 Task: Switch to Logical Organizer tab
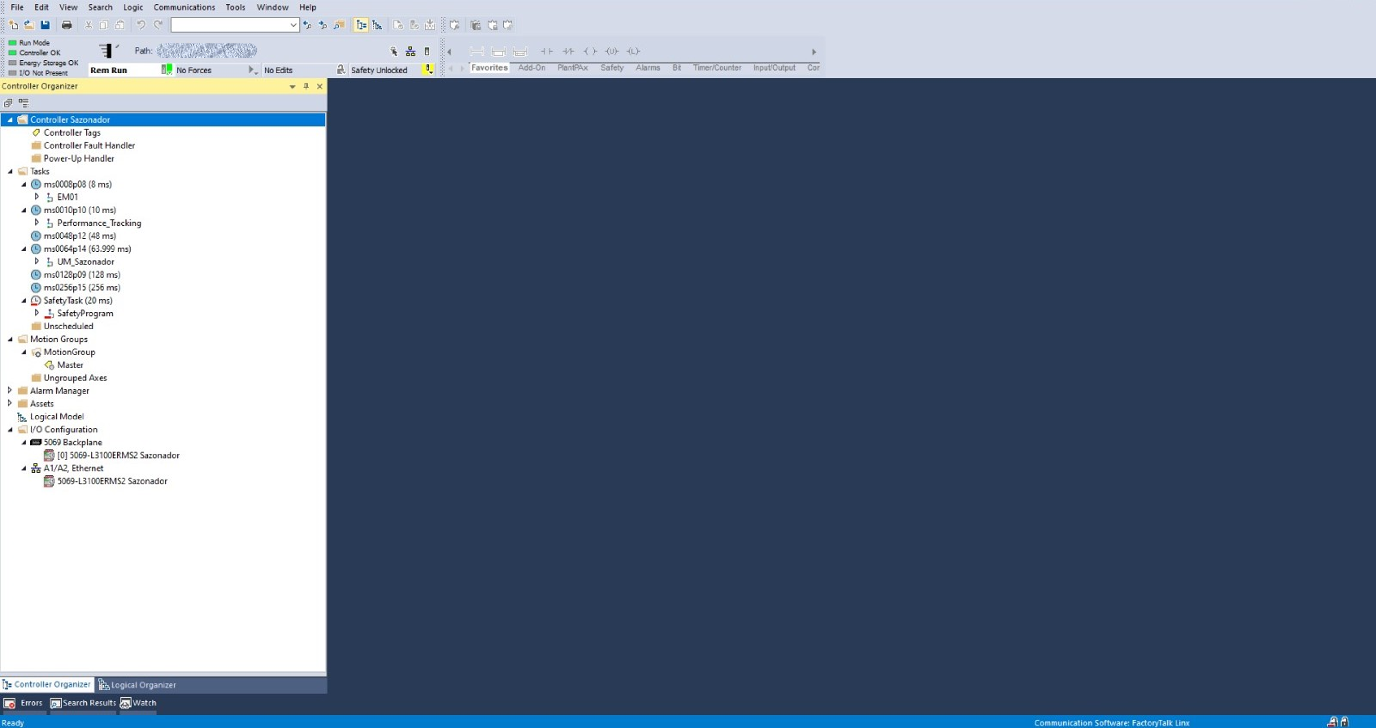[x=138, y=684]
